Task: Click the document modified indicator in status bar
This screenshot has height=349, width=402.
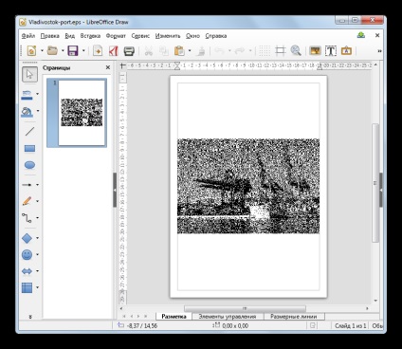Action: pyautogui.click(x=312, y=325)
